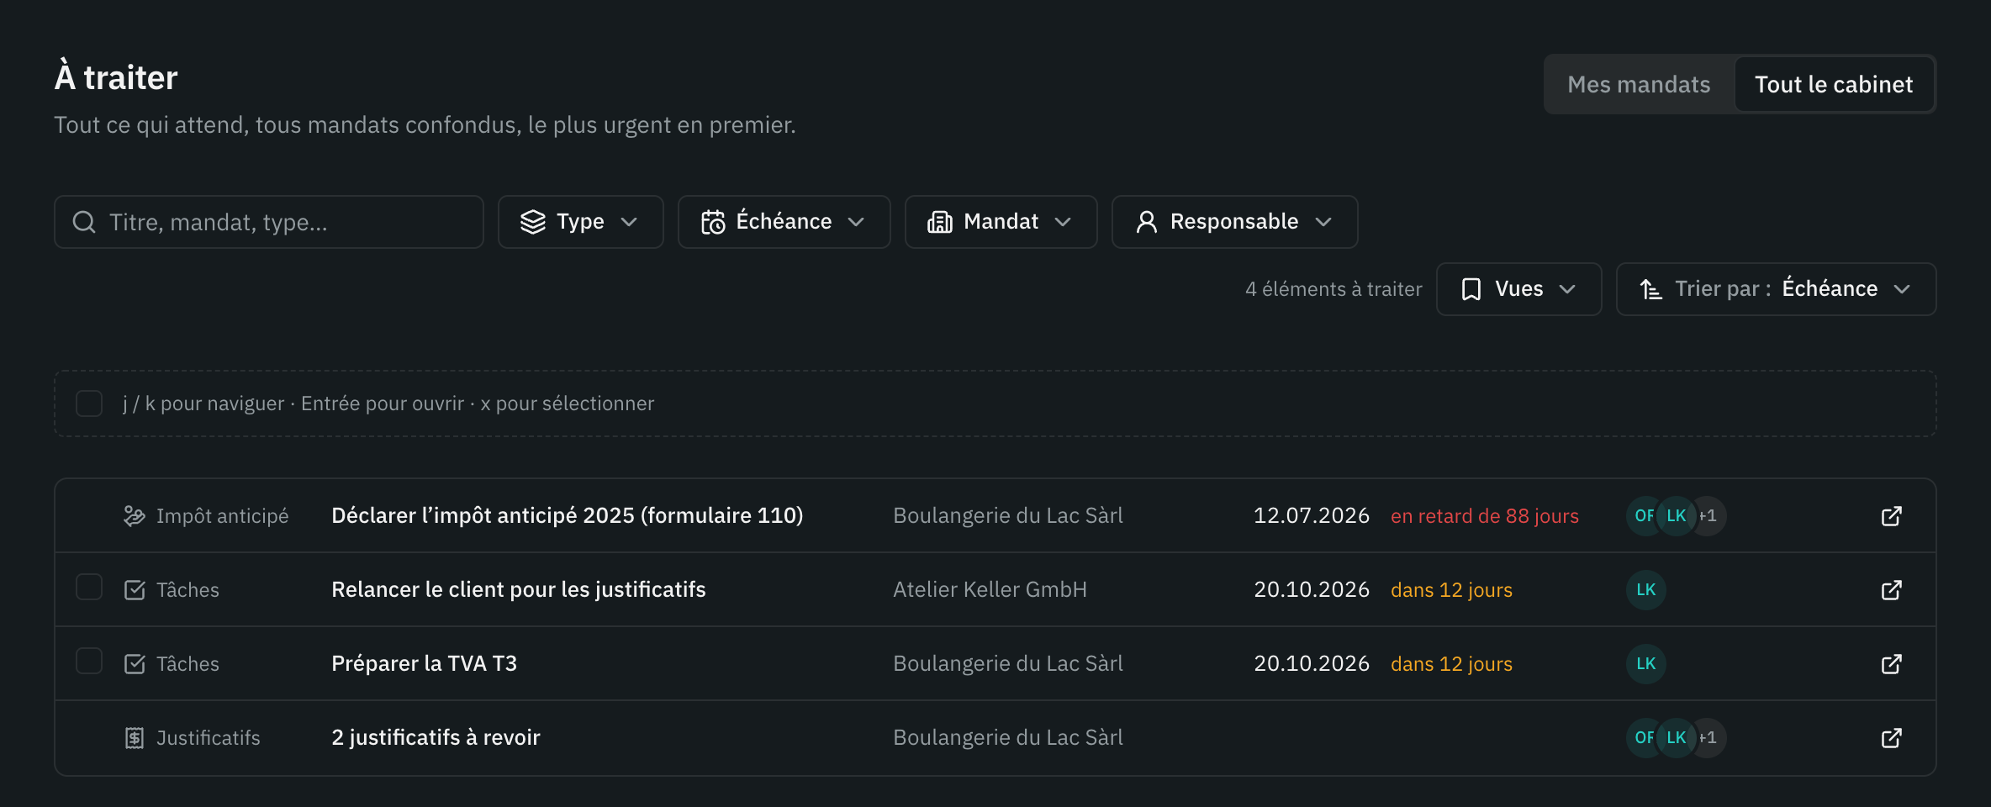The image size is (1991, 807).
Task: Open task Préparer la TVA T3
Action: 425,664
